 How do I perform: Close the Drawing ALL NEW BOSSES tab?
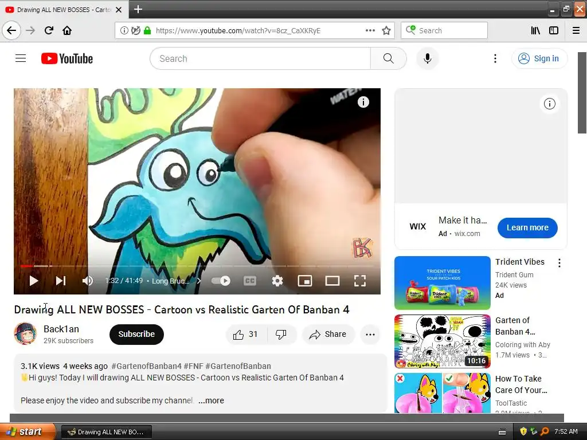click(119, 10)
